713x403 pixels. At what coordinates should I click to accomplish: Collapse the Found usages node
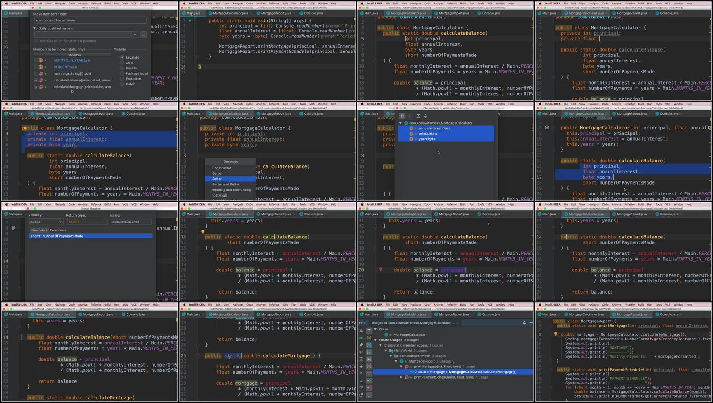coord(375,340)
